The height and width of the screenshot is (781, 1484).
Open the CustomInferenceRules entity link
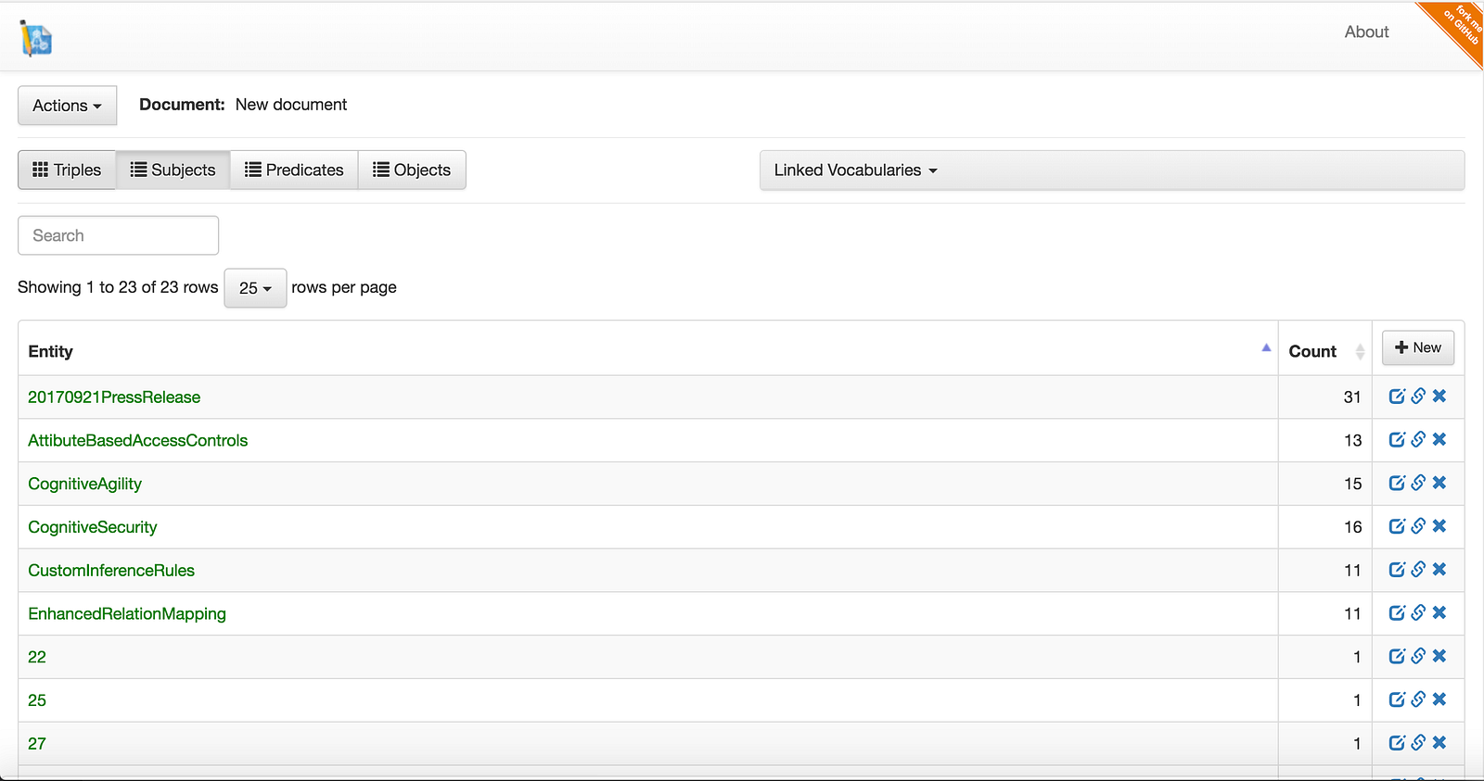[111, 570]
